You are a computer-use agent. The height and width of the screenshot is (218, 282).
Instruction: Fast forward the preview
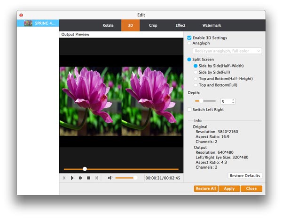(x=80, y=178)
